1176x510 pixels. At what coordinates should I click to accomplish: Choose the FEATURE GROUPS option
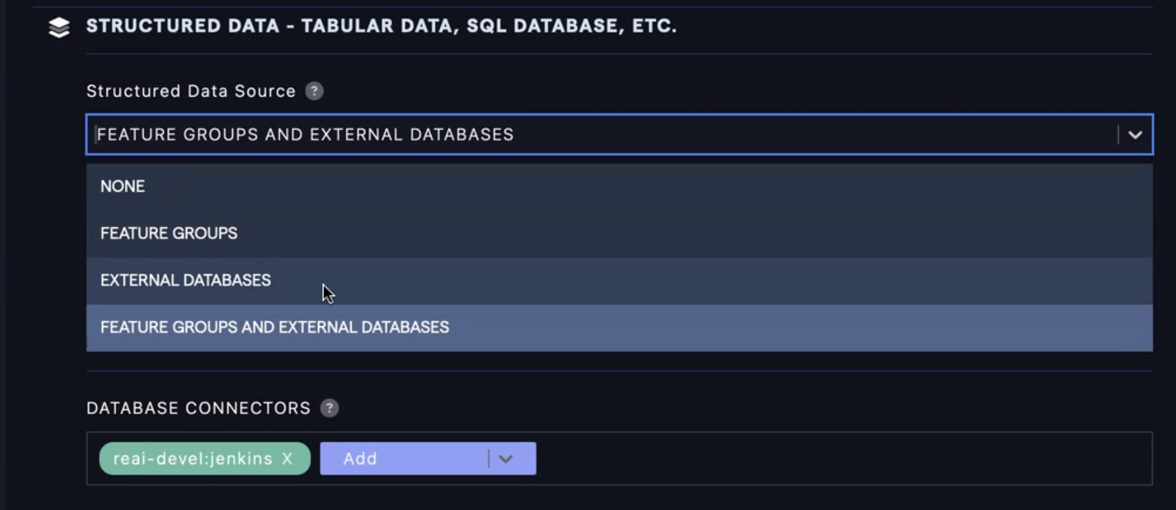(x=169, y=234)
